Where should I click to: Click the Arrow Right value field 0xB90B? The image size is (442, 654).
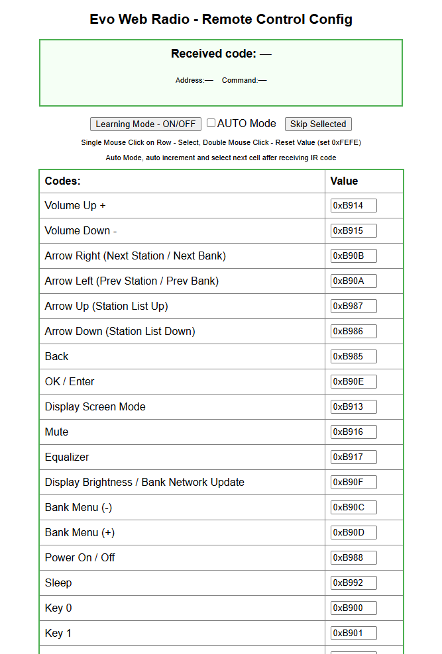pos(353,256)
